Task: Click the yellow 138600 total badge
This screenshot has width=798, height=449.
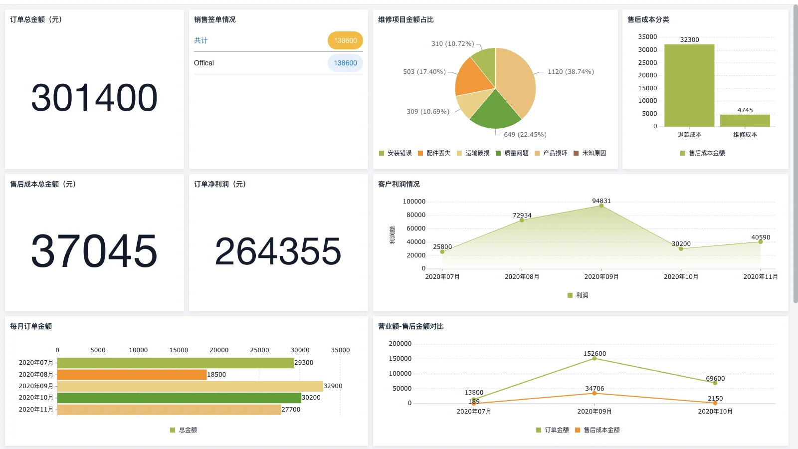Action: 345,40
